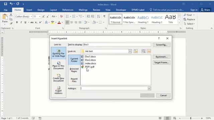Image resolution: width=214 pixels, height=120 pixels.
Task: Select Center alignment
Action: pos(72,22)
